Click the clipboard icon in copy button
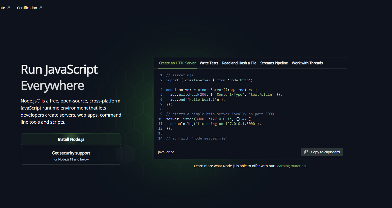The height and width of the screenshot is (208, 392). [306, 152]
